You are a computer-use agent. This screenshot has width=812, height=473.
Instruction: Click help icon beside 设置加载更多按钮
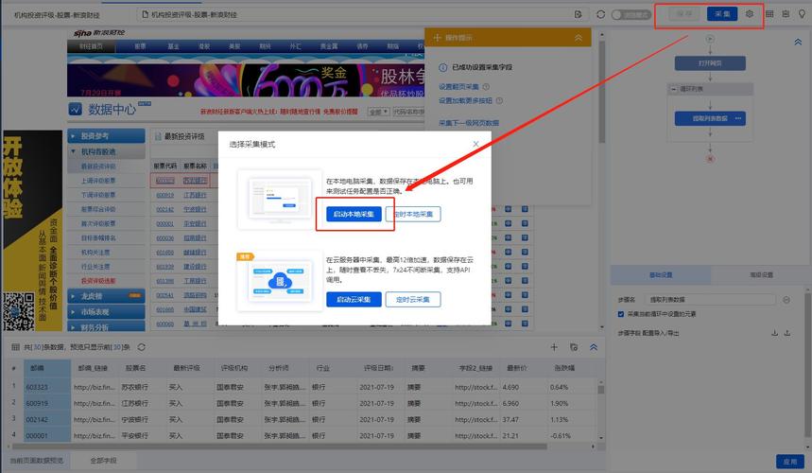[x=499, y=100]
